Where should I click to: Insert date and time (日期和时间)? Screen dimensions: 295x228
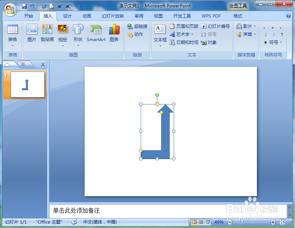click(184, 43)
